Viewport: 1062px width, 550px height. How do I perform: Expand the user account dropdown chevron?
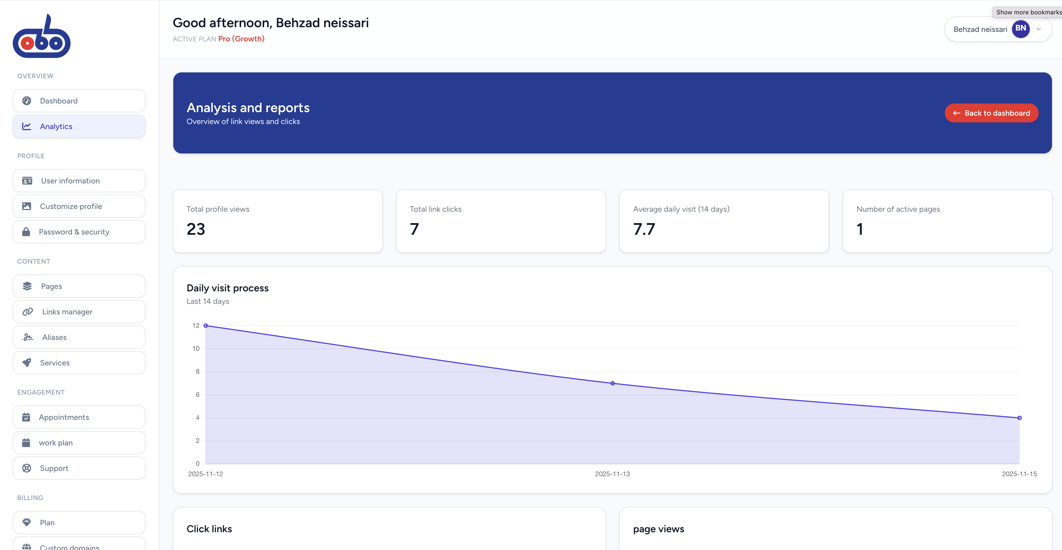pos(1038,29)
